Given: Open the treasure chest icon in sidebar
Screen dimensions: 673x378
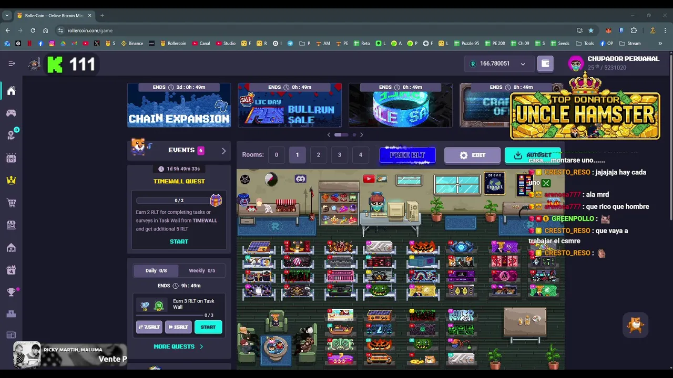Looking at the screenshot, I should pos(11,158).
